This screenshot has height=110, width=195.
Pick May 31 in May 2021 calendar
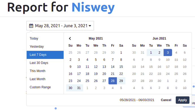click(x=79, y=88)
